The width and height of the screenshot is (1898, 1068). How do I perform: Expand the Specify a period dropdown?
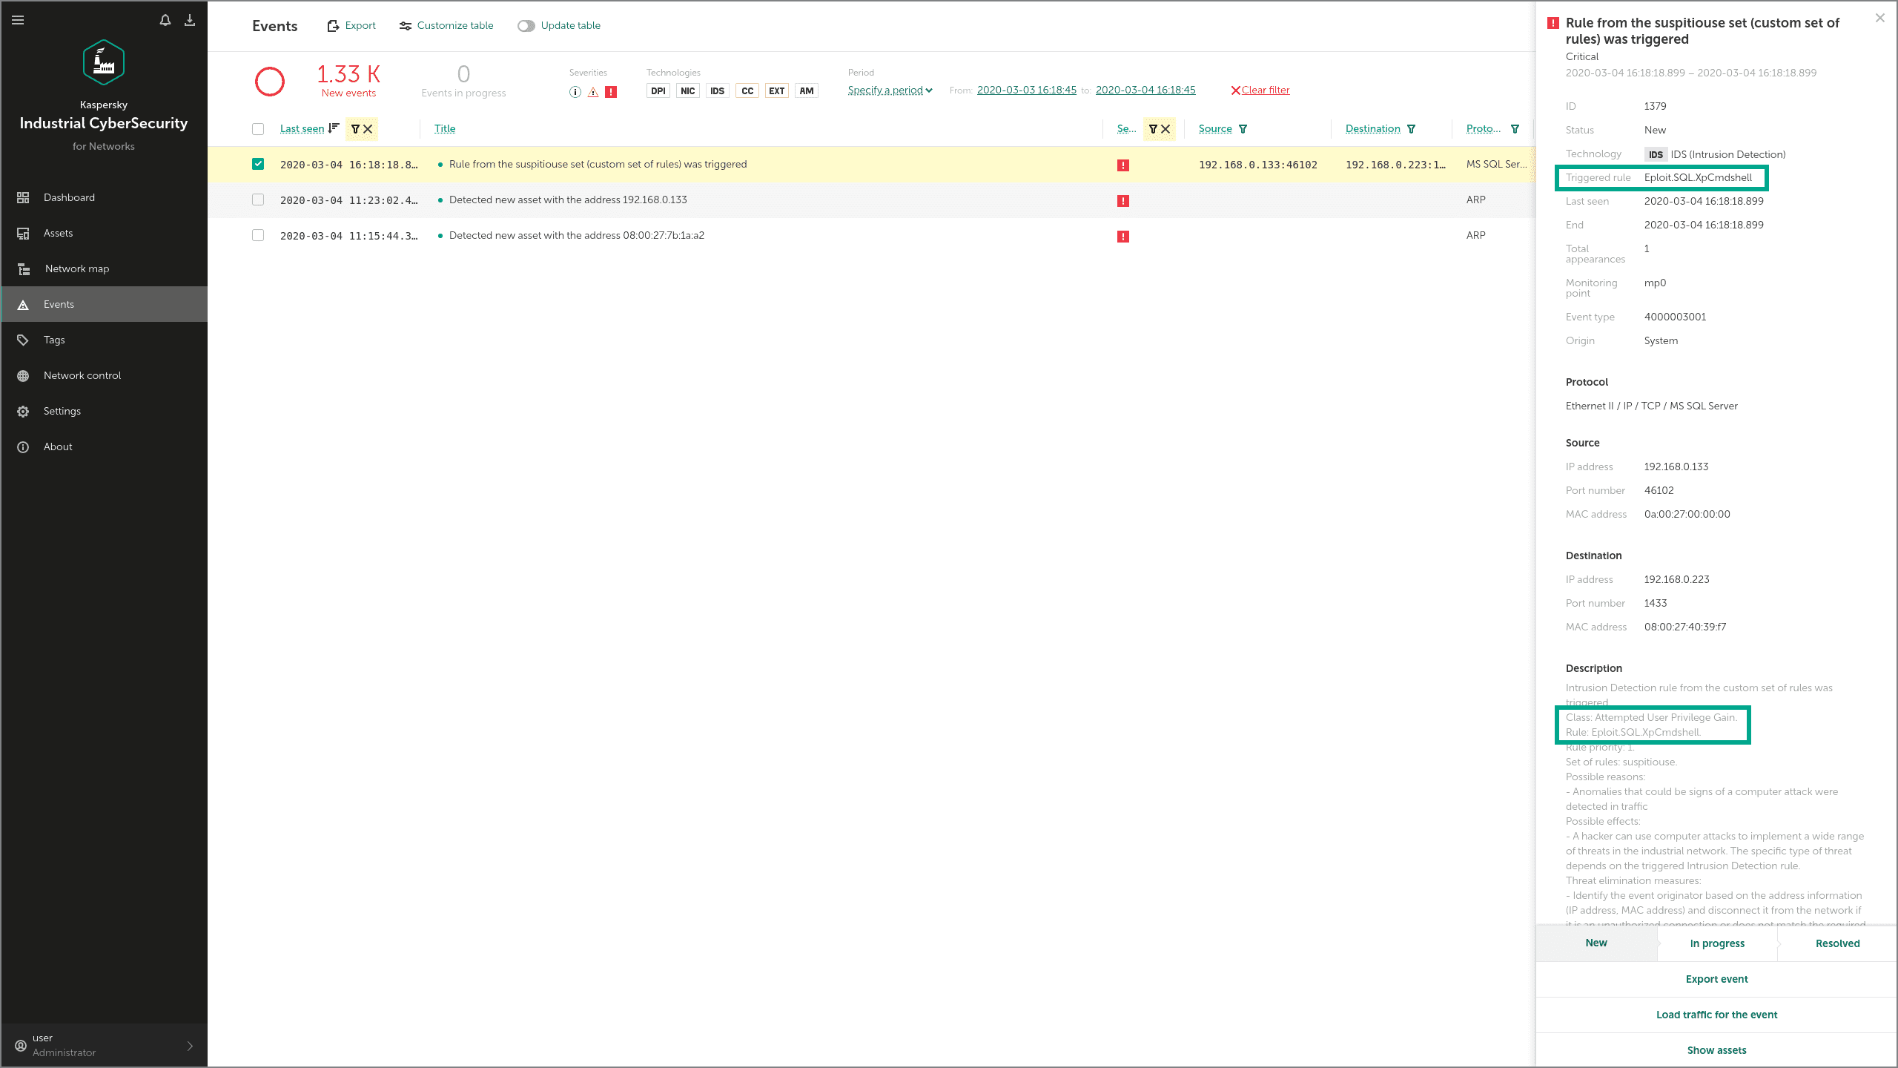coord(890,90)
